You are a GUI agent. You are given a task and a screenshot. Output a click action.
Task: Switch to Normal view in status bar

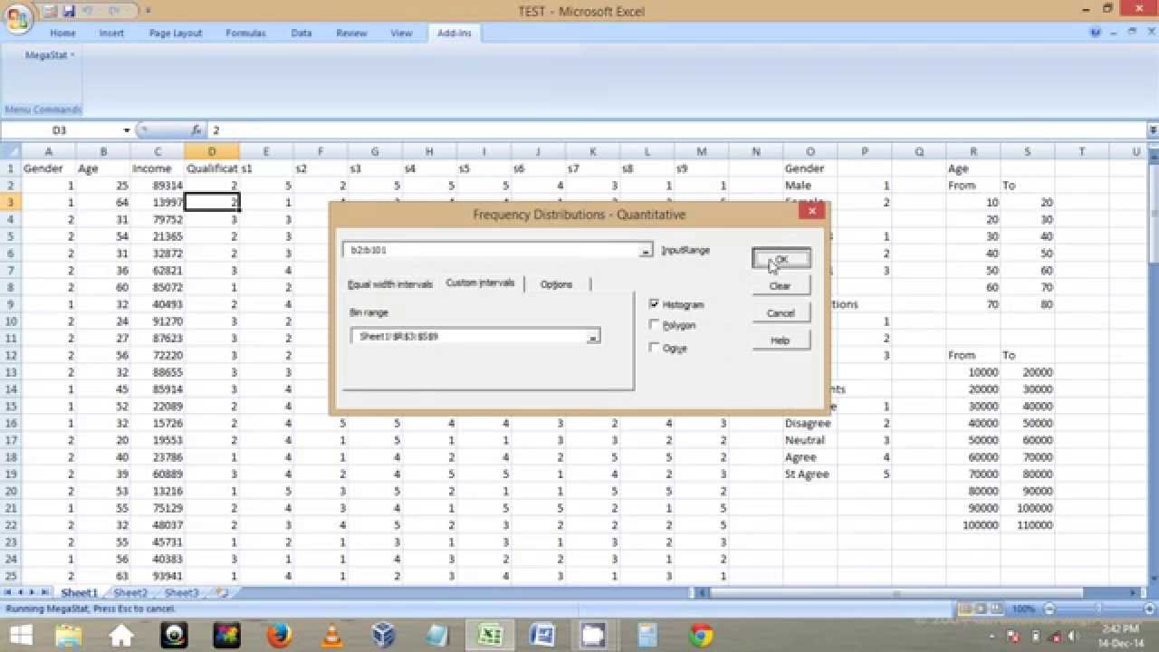pyautogui.click(x=966, y=609)
